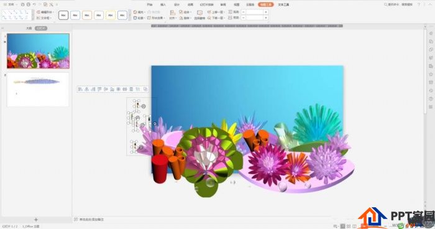Click the save icon in the quick access bar
The width and height of the screenshot is (435, 229).
[x=23, y=4]
